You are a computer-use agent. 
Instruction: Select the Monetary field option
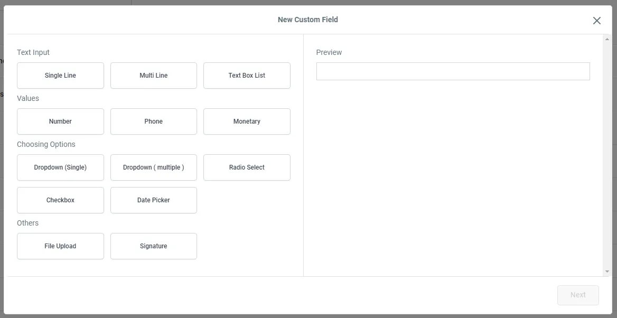[247, 121]
